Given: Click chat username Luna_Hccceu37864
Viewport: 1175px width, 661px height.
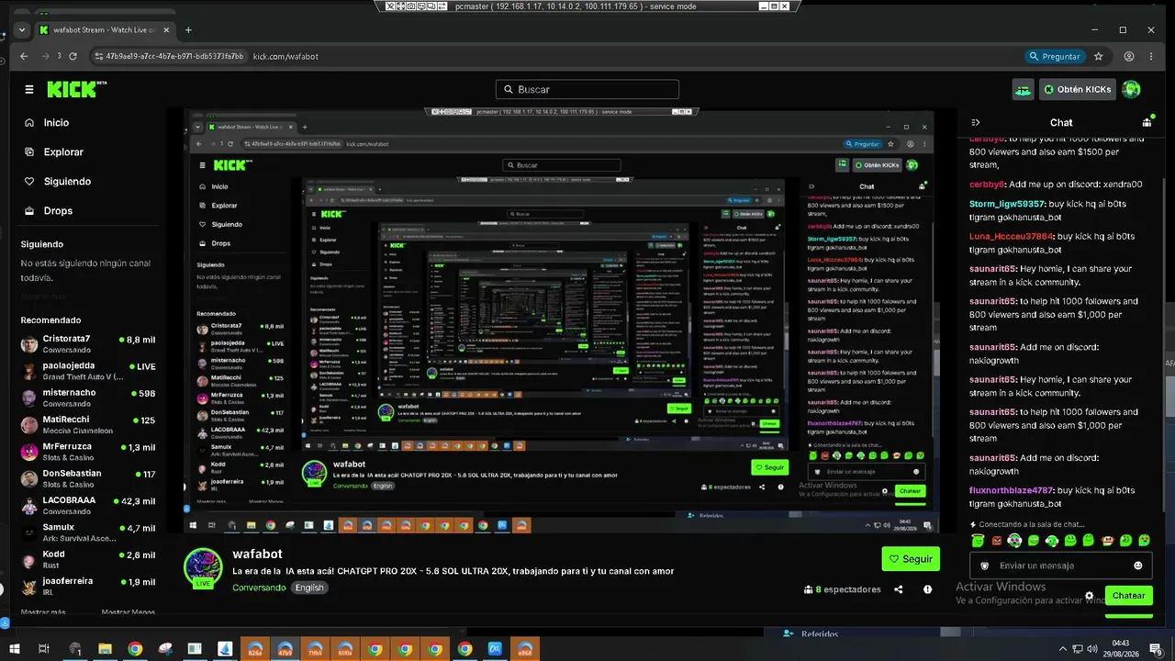Looking at the screenshot, I should (x=1012, y=236).
